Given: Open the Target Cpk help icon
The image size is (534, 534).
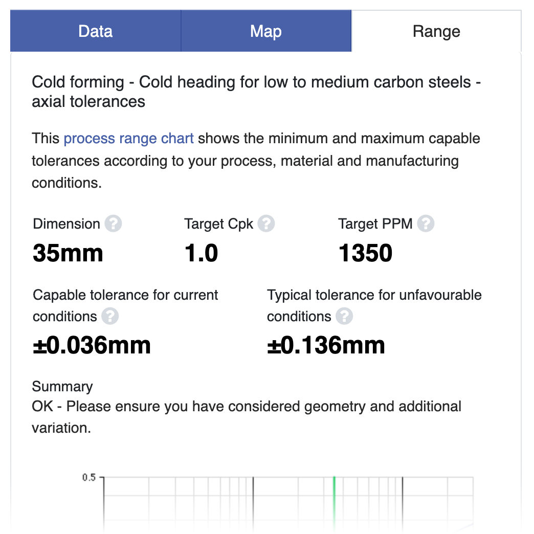Looking at the screenshot, I should pos(266,224).
